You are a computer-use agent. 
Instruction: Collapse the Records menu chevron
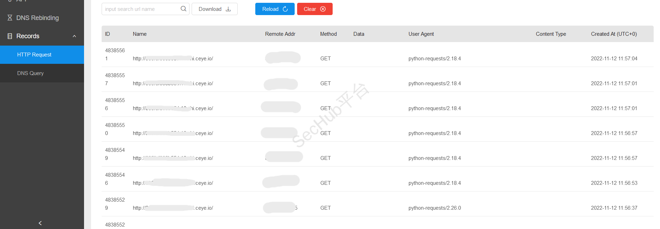(74, 36)
